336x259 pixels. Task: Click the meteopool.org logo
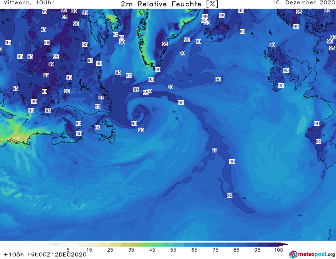click(x=312, y=254)
